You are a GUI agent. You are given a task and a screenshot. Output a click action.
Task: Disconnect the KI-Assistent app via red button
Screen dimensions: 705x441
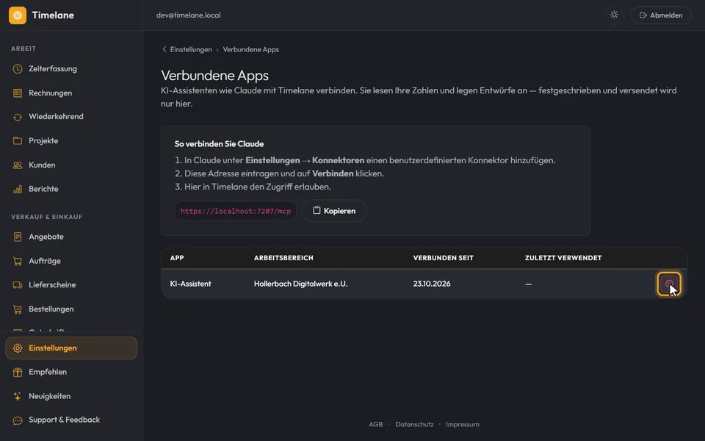pyautogui.click(x=668, y=284)
